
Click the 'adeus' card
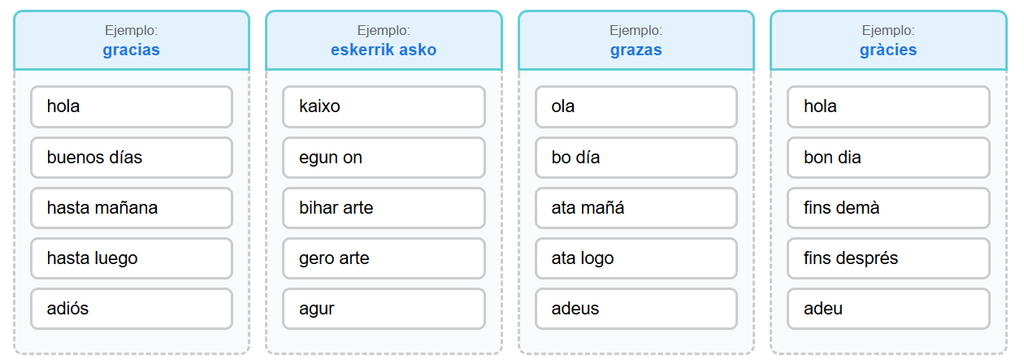pyautogui.click(x=636, y=309)
